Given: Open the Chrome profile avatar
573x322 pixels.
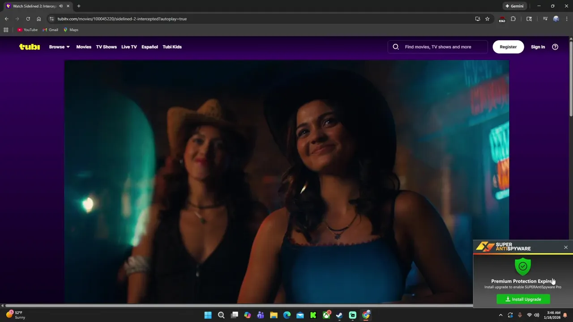Looking at the screenshot, I should pyautogui.click(x=556, y=19).
